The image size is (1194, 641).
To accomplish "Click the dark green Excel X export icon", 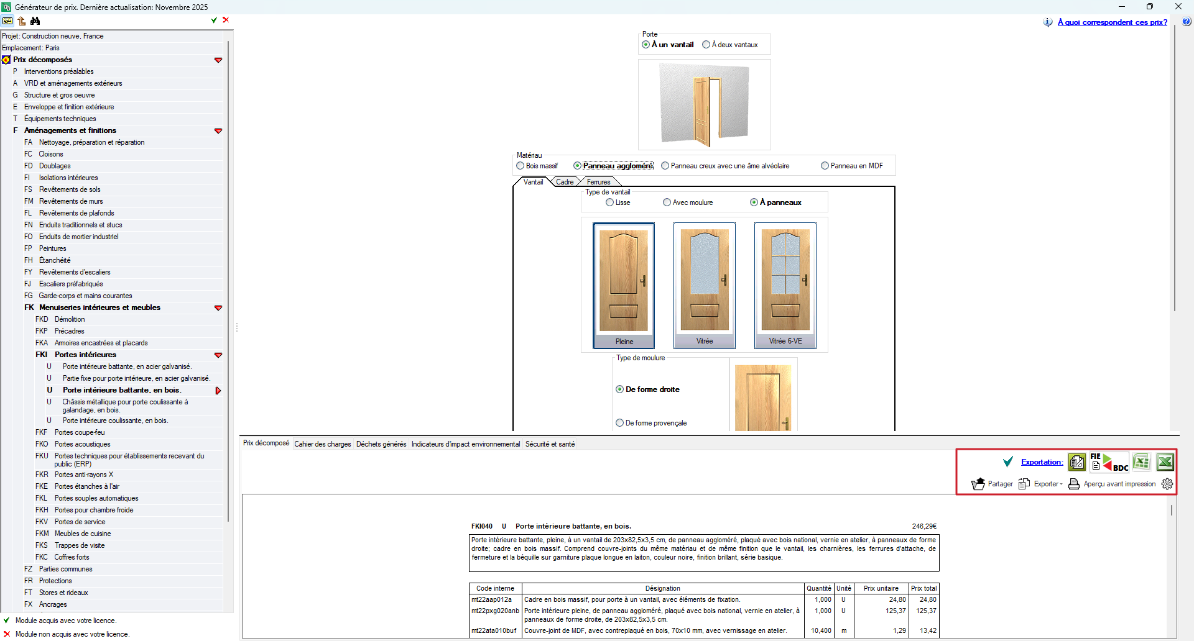I will tap(1165, 462).
